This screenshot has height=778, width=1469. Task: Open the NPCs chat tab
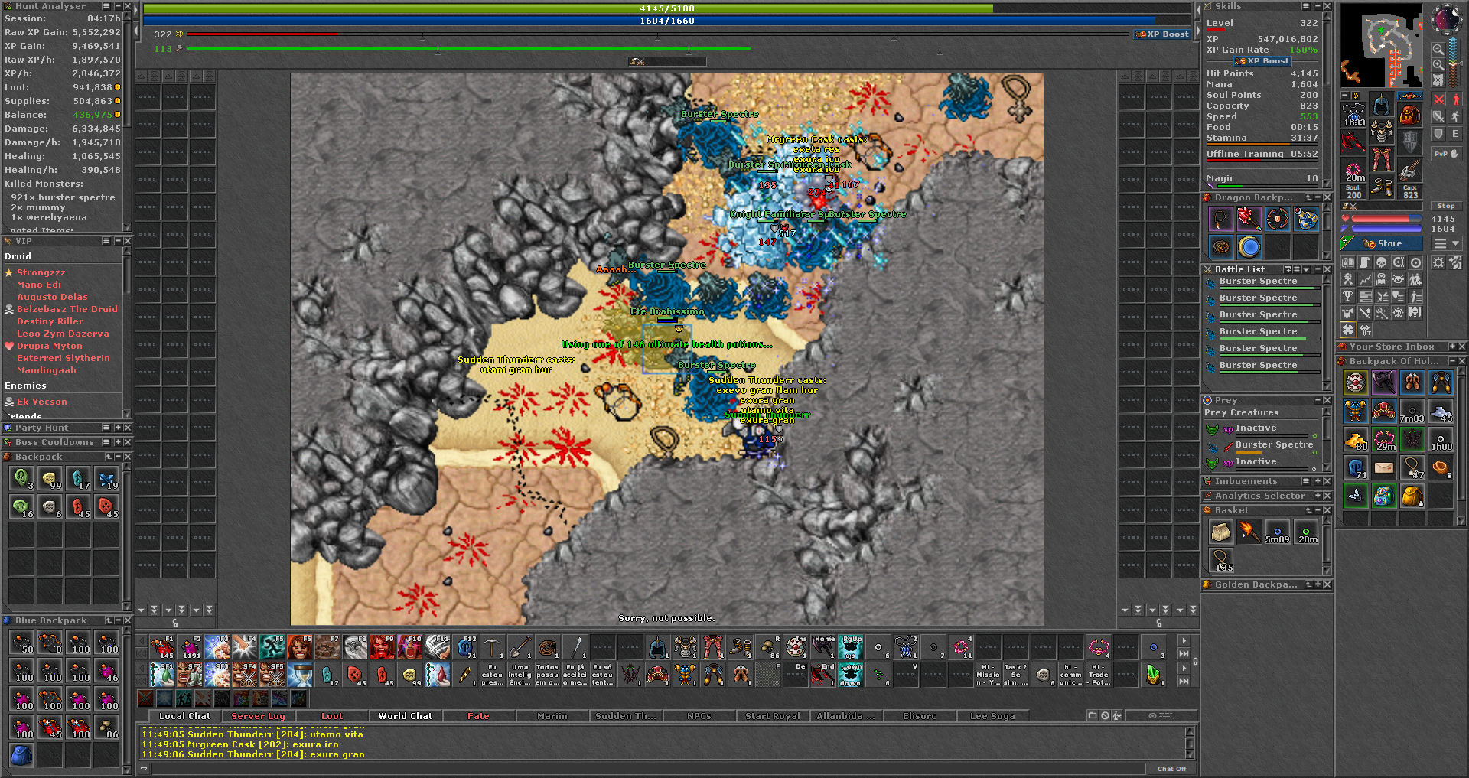click(x=699, y=716)
